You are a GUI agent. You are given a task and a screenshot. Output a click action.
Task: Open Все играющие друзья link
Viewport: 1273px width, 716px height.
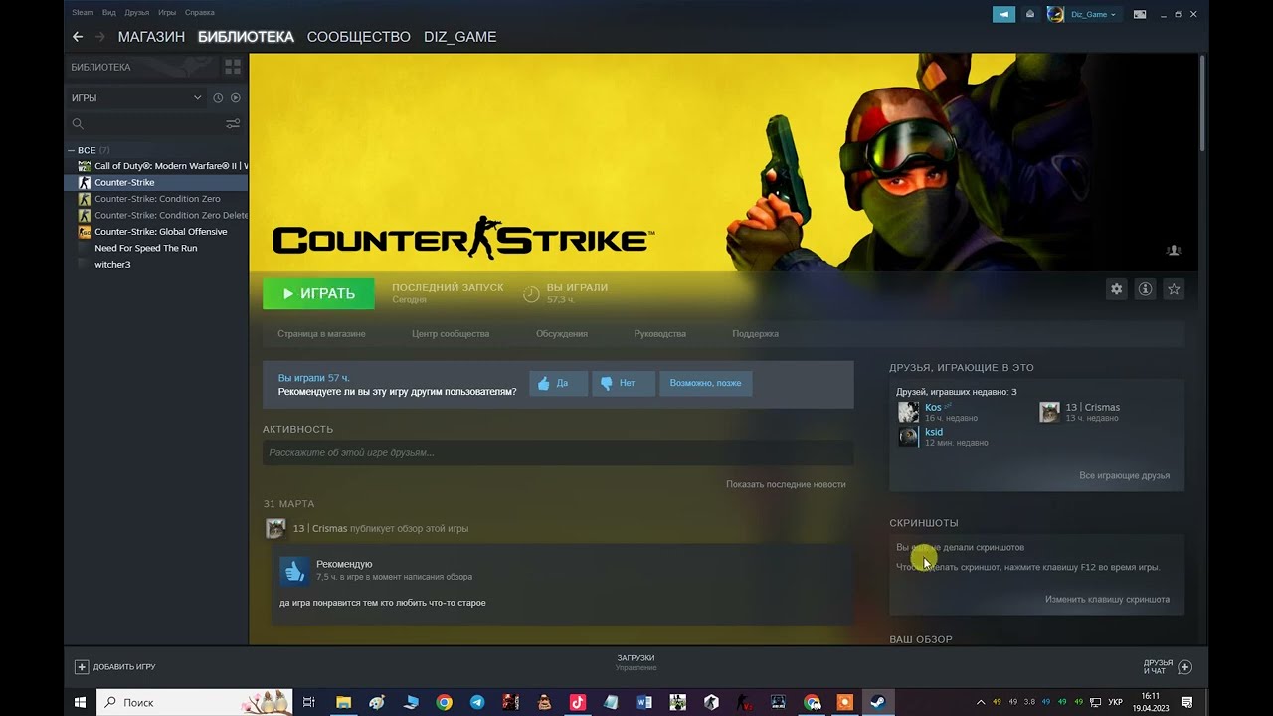[x=1124, y=476]
